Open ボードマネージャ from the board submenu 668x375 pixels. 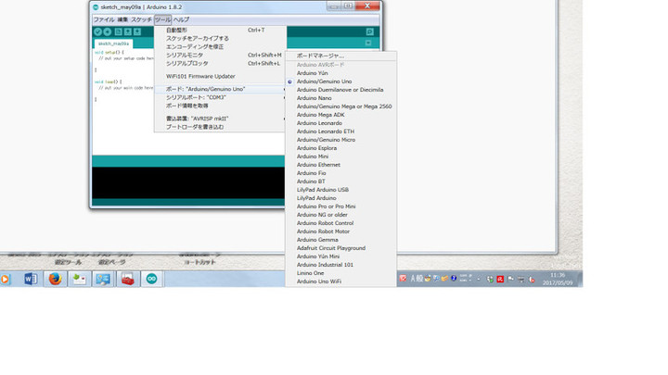[x=320, y=56]
